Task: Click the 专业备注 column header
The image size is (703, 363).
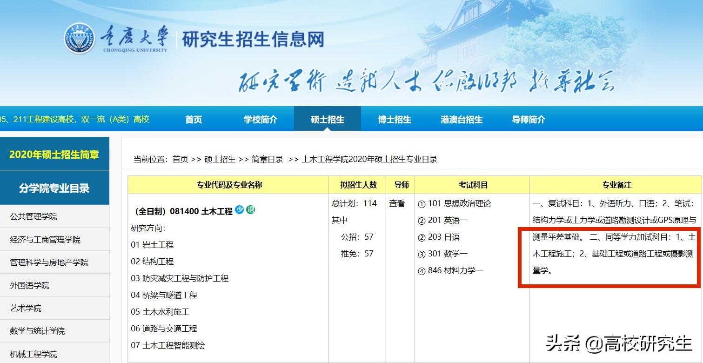Action: coord(617,185)
